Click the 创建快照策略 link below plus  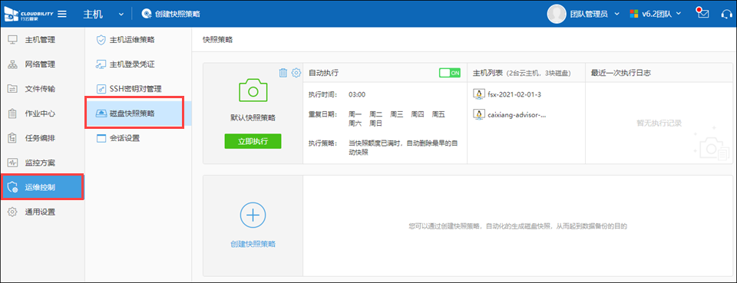(253, 244)
